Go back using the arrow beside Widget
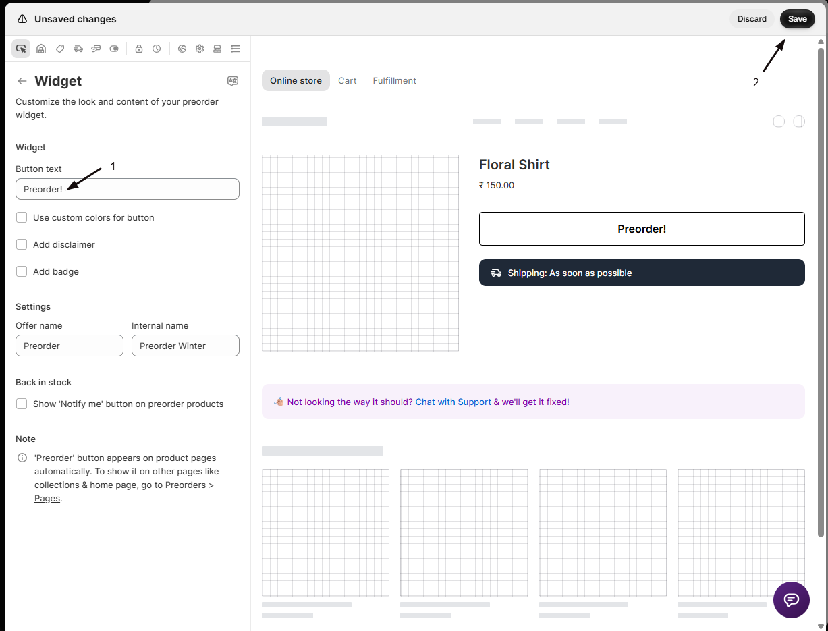Image resolution: width=828 pixels, height=631 pixels. (22, 81)
